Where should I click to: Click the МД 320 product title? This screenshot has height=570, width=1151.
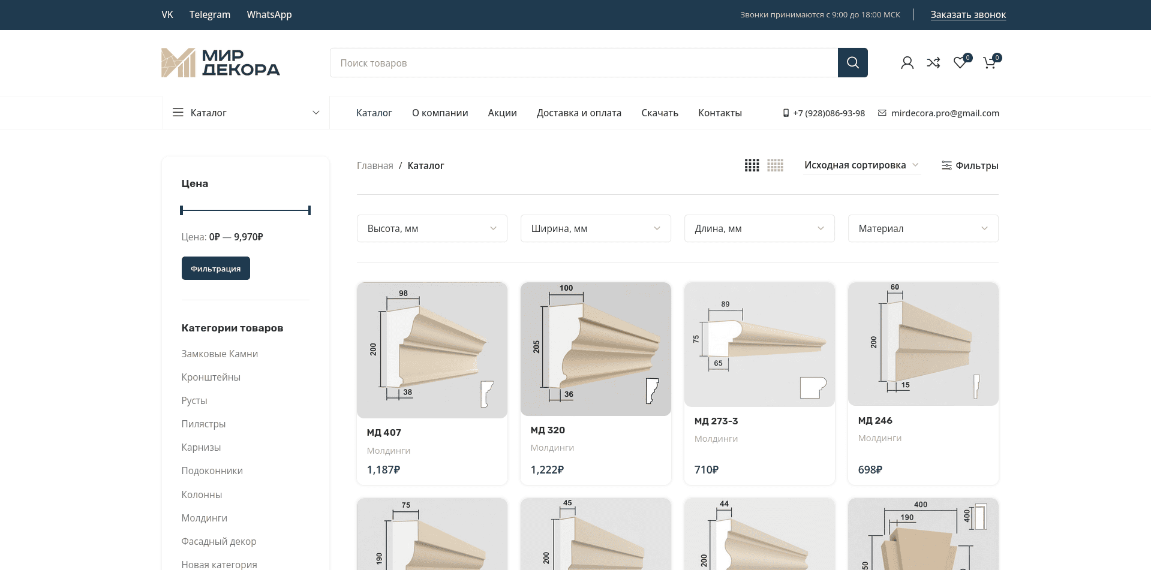point(548,430)
